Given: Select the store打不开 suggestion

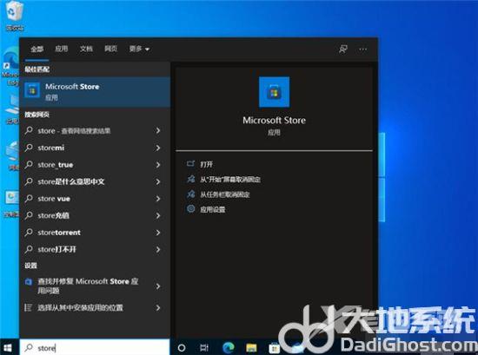Looking at the screenshot, I should 95,249.
